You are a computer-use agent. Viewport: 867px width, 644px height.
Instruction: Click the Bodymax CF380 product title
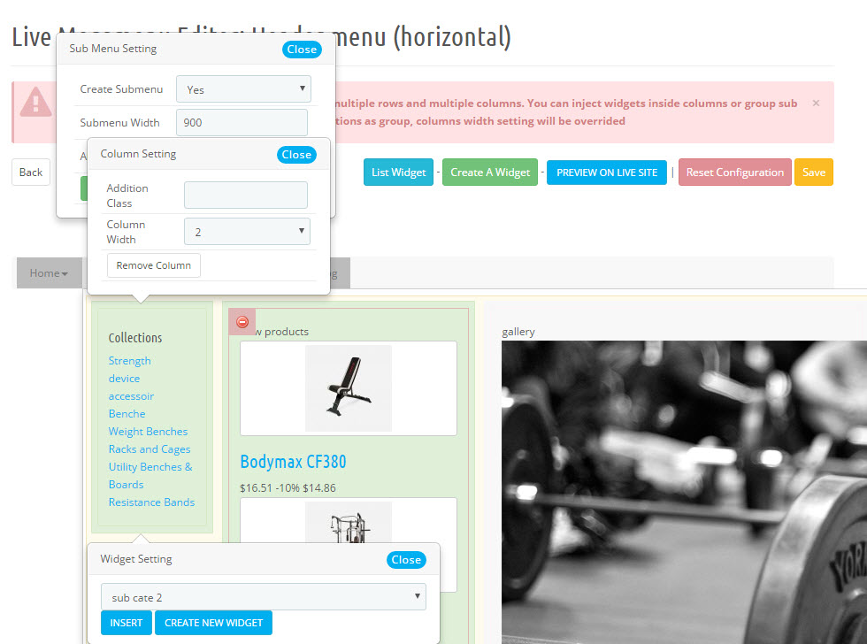293,462
